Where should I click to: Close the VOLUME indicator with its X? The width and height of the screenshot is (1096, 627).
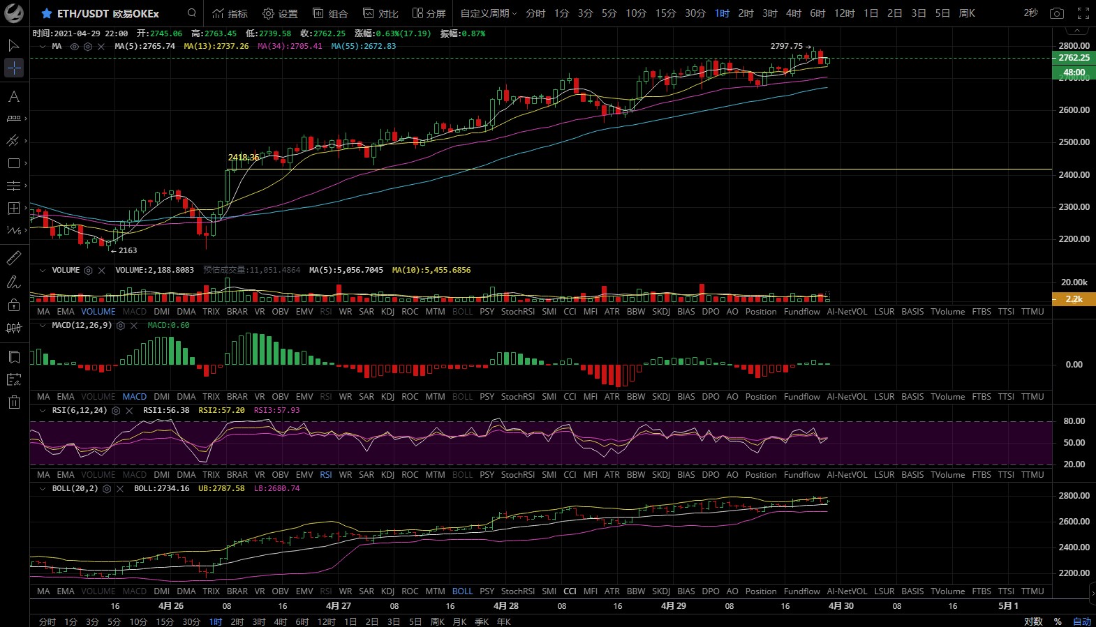(x=102, y=271)
